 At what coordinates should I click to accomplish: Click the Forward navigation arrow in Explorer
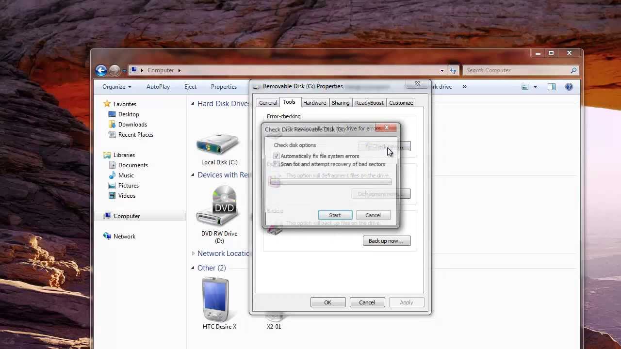pyautogui.click(x=114, y=71)
